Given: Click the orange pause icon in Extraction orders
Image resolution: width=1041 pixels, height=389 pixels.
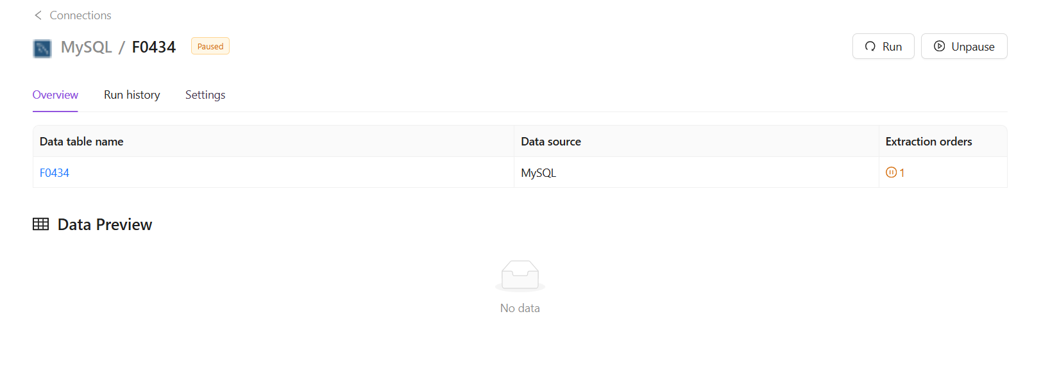Looking at the screenshot, I should (891, 172).
